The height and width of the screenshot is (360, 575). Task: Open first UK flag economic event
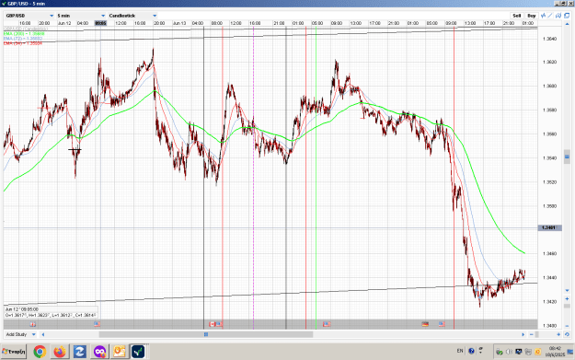pos(32,324)
